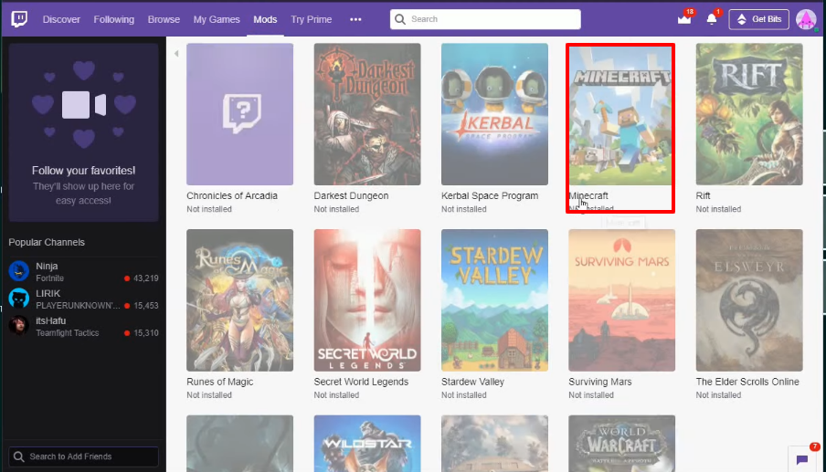Click the Search to Add Friends field

tap(84, 456)
